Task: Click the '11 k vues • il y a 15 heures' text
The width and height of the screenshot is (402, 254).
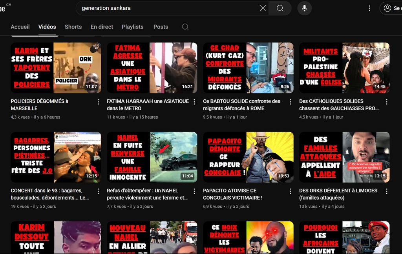Action: 132,117
